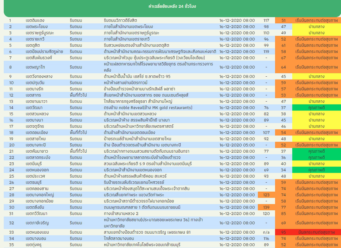Select the orange-highlighted value "139"
The width and height of the screenshot is (341, 248).
pyautogui.click(x=266, y=207)
